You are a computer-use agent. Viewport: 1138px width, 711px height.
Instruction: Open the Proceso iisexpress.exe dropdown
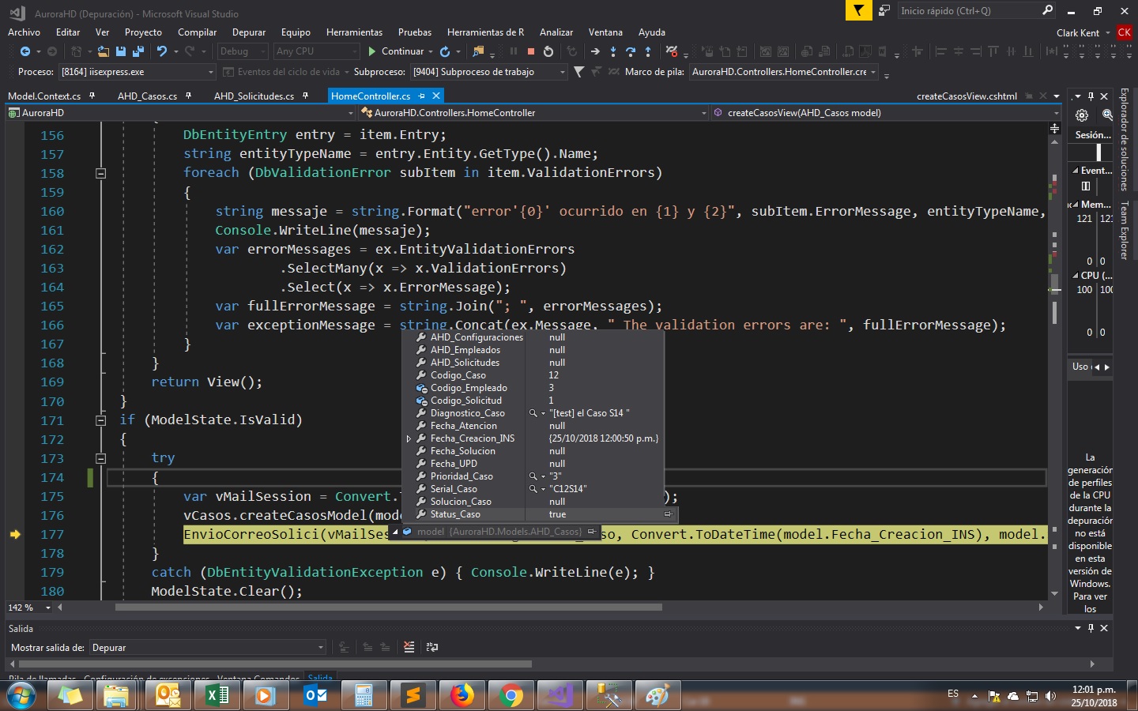(x=210, y=72)
